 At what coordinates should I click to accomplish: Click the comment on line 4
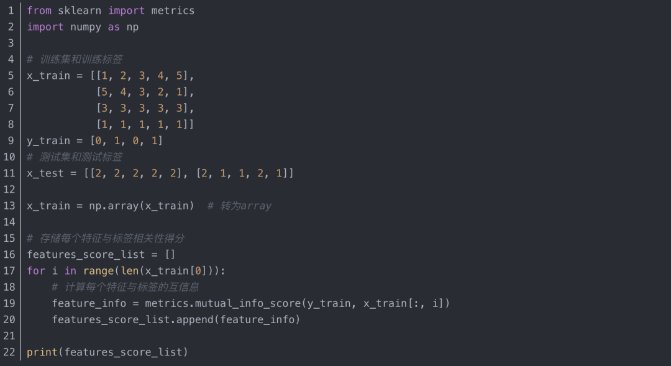click(75, 60)
